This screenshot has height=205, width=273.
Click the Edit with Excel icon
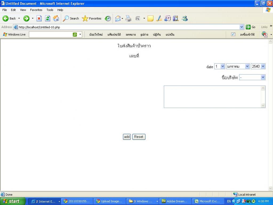pos(138,18)
